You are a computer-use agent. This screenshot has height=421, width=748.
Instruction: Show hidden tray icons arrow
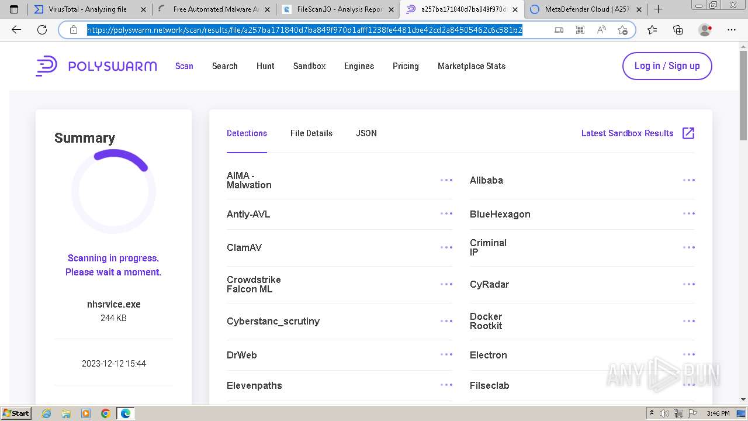(x=652, y=413)
